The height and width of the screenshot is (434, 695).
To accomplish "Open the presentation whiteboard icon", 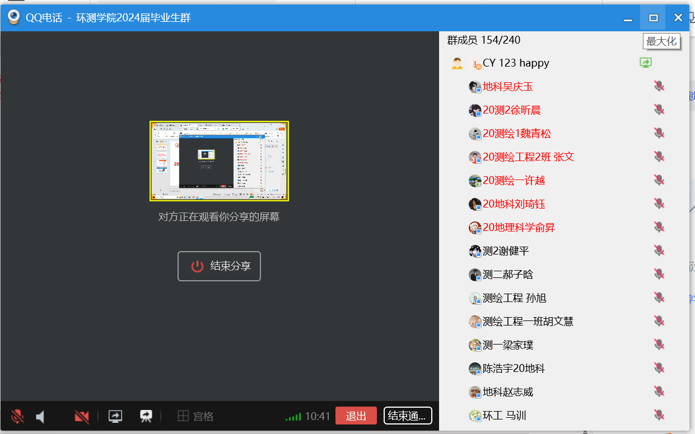I will (146, 416).
